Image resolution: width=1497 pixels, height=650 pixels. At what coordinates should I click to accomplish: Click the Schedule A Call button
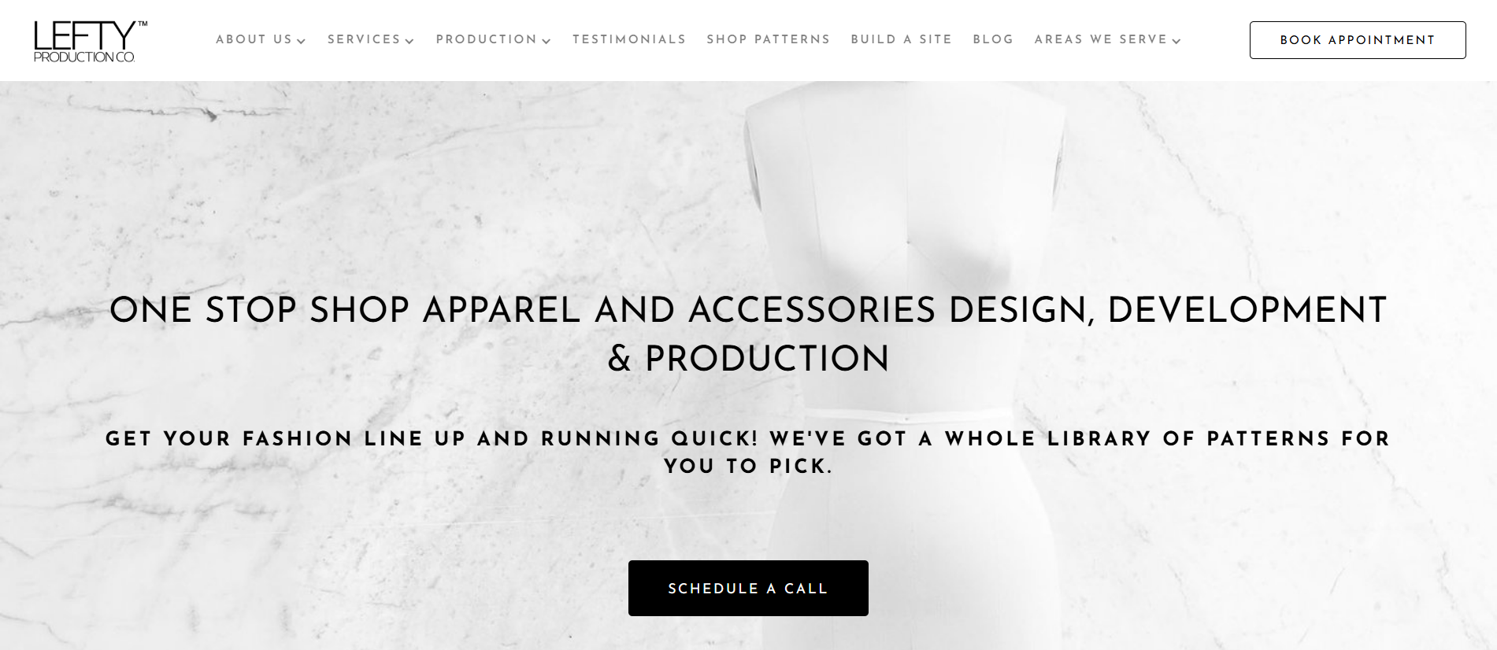click(x=748, y=588)
